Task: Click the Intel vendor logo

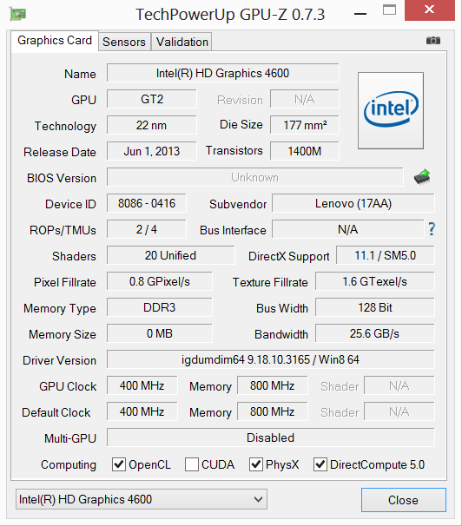Action: point(391,110)
